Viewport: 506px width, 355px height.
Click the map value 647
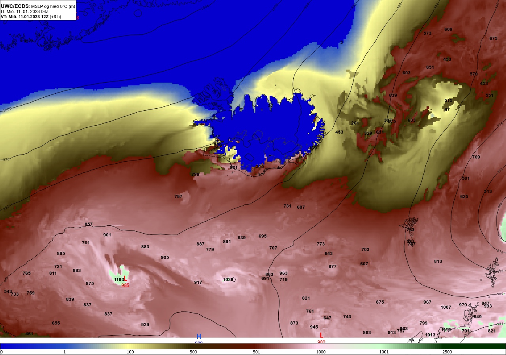pos(327,318)
